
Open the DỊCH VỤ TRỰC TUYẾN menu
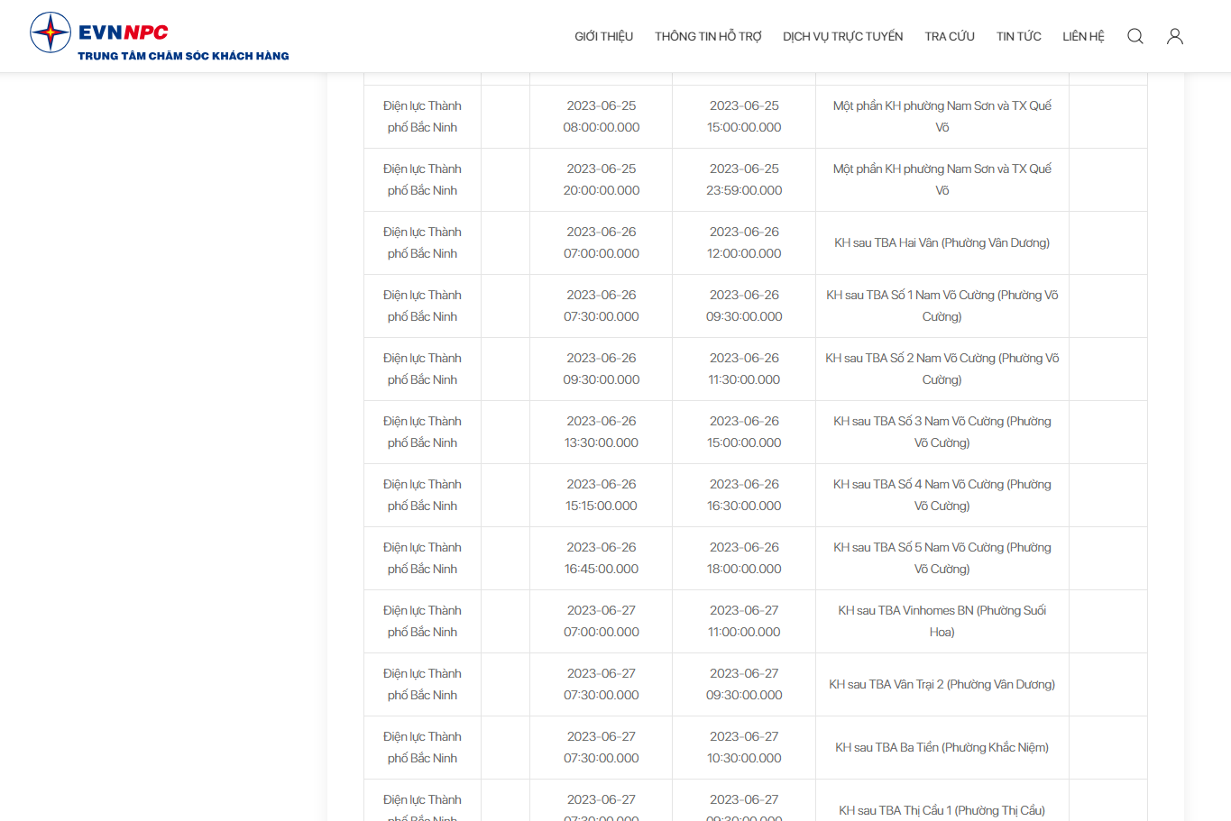(842, 36)
